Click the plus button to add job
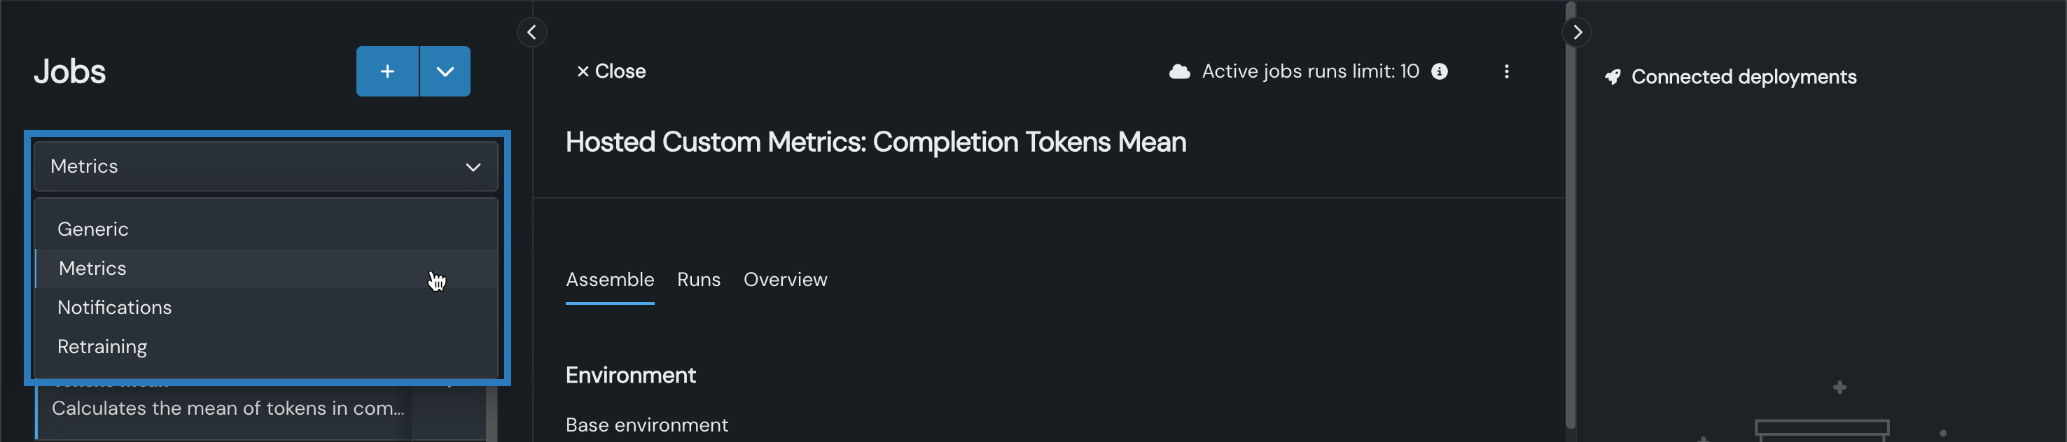 pos(387,71)
